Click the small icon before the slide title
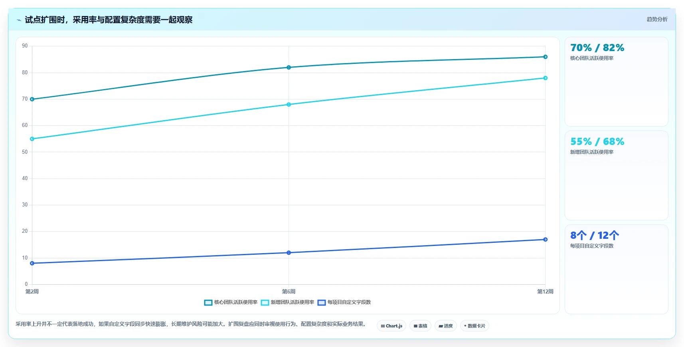 click(19, 20)
